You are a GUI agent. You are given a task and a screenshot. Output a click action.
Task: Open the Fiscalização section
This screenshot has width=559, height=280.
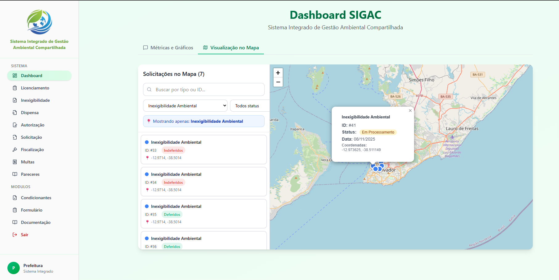pyautogui.click(x=32, y=150)
